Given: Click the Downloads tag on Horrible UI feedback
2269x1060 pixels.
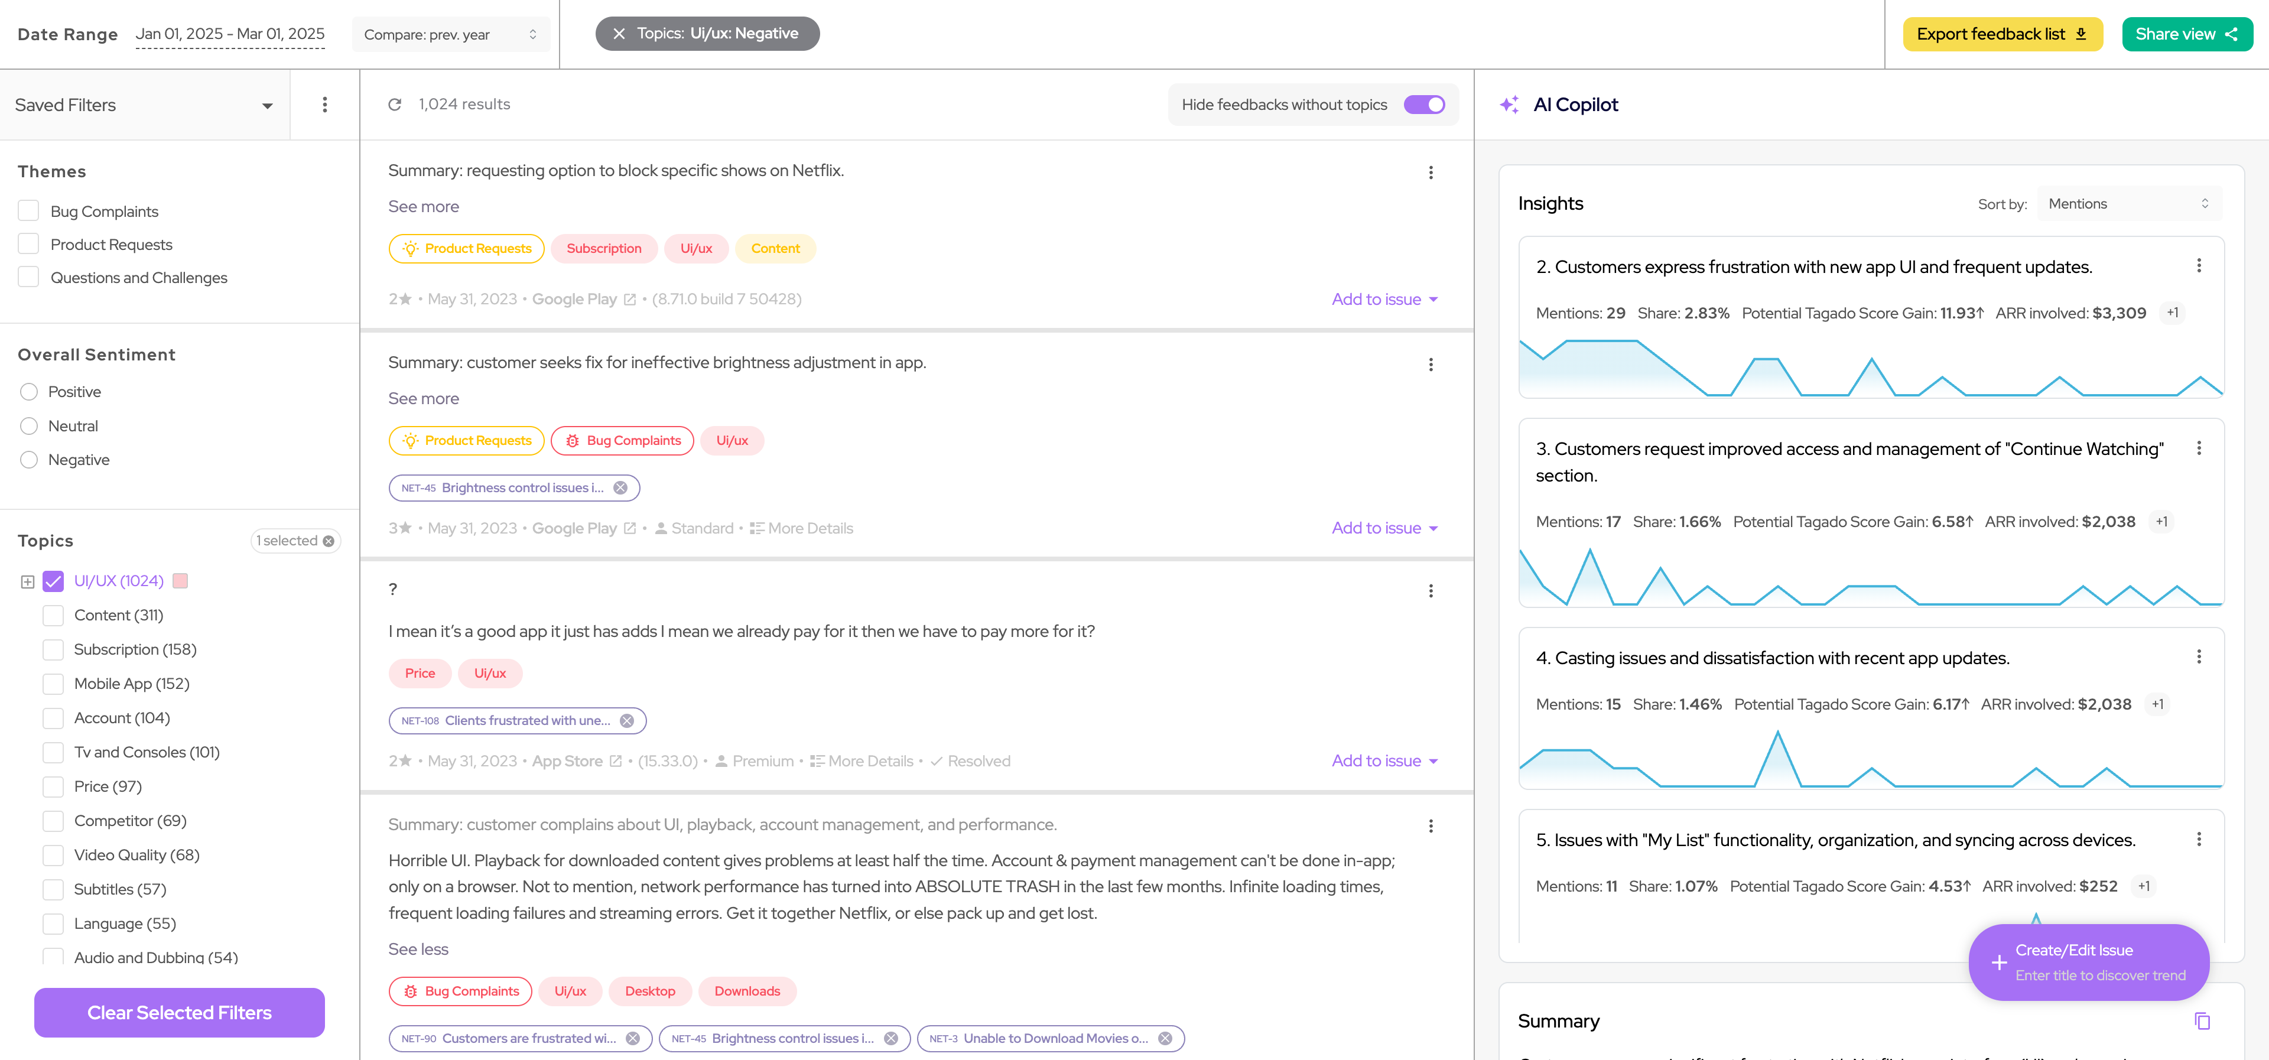Looking at the screenshot, I should (747, 991).
